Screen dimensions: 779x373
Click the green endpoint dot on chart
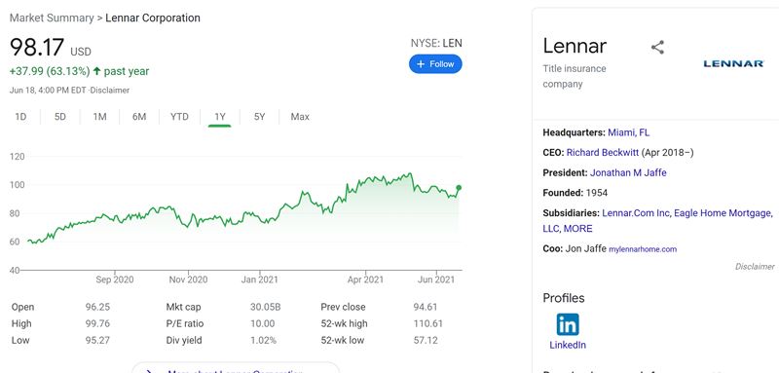[459, 188]
